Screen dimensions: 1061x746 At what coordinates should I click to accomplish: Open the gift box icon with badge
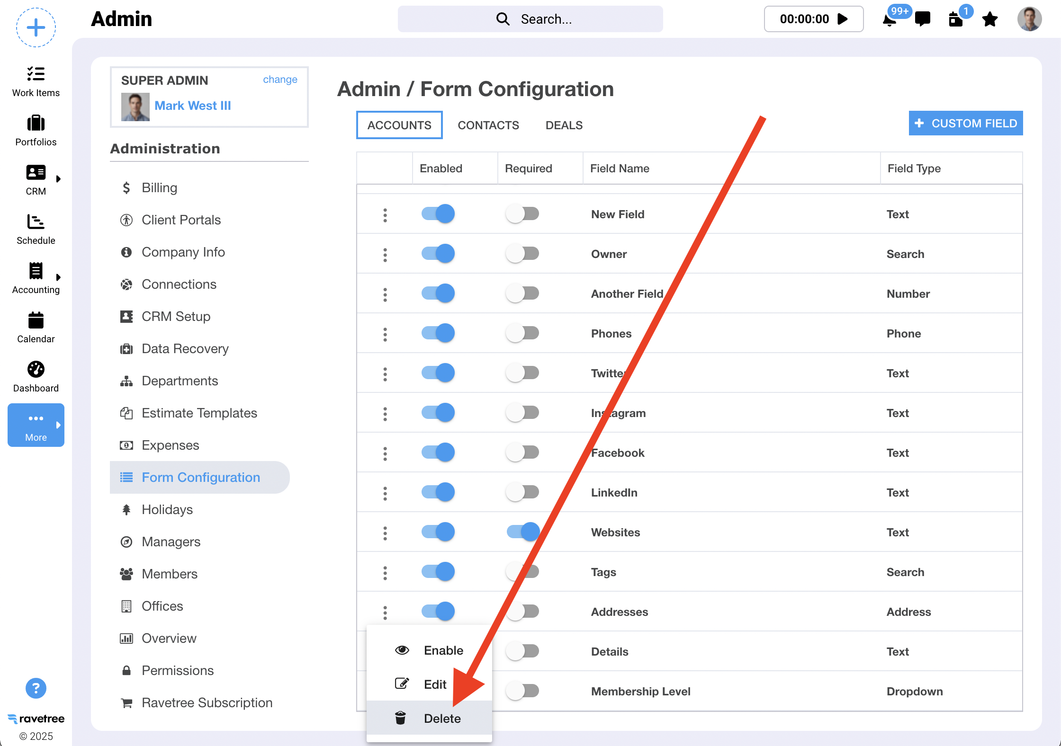point(956,20)
